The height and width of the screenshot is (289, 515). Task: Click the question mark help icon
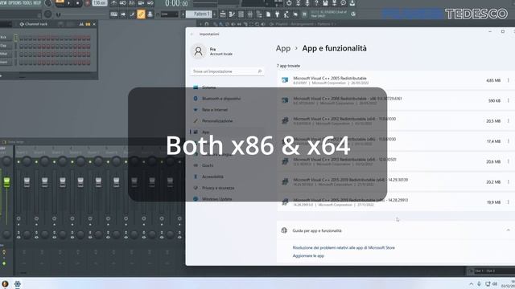316,3
